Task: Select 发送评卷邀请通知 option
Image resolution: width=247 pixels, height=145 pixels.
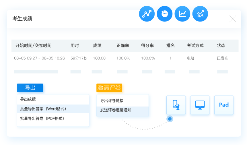Action: click(x=116, y=110)
